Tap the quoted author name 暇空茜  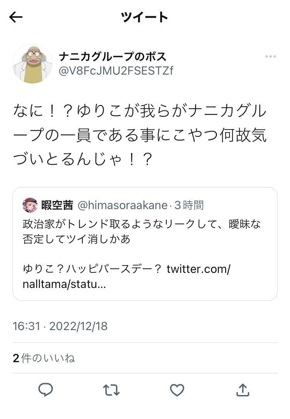(x=57, y=205)
